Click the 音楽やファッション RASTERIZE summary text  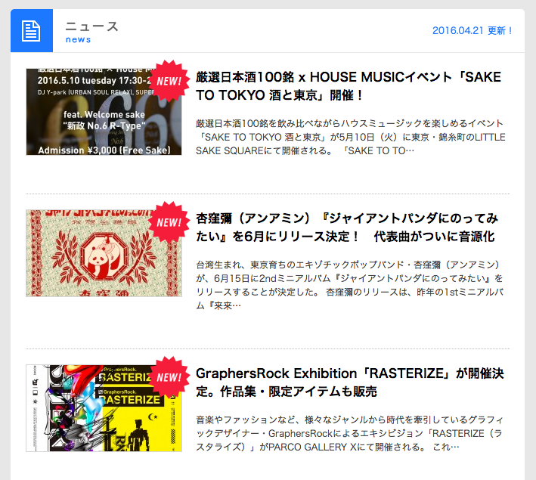pyautogui.click(x=349, y=433)
